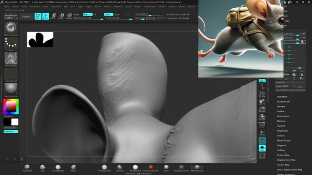
Task: Click the Import MDD button
Action: (282, 87)
